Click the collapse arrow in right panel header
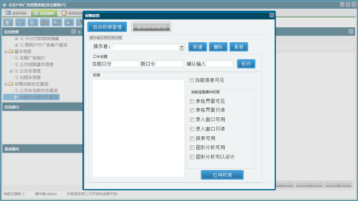This screenshot has height=201, width=358. pos(351,32)
